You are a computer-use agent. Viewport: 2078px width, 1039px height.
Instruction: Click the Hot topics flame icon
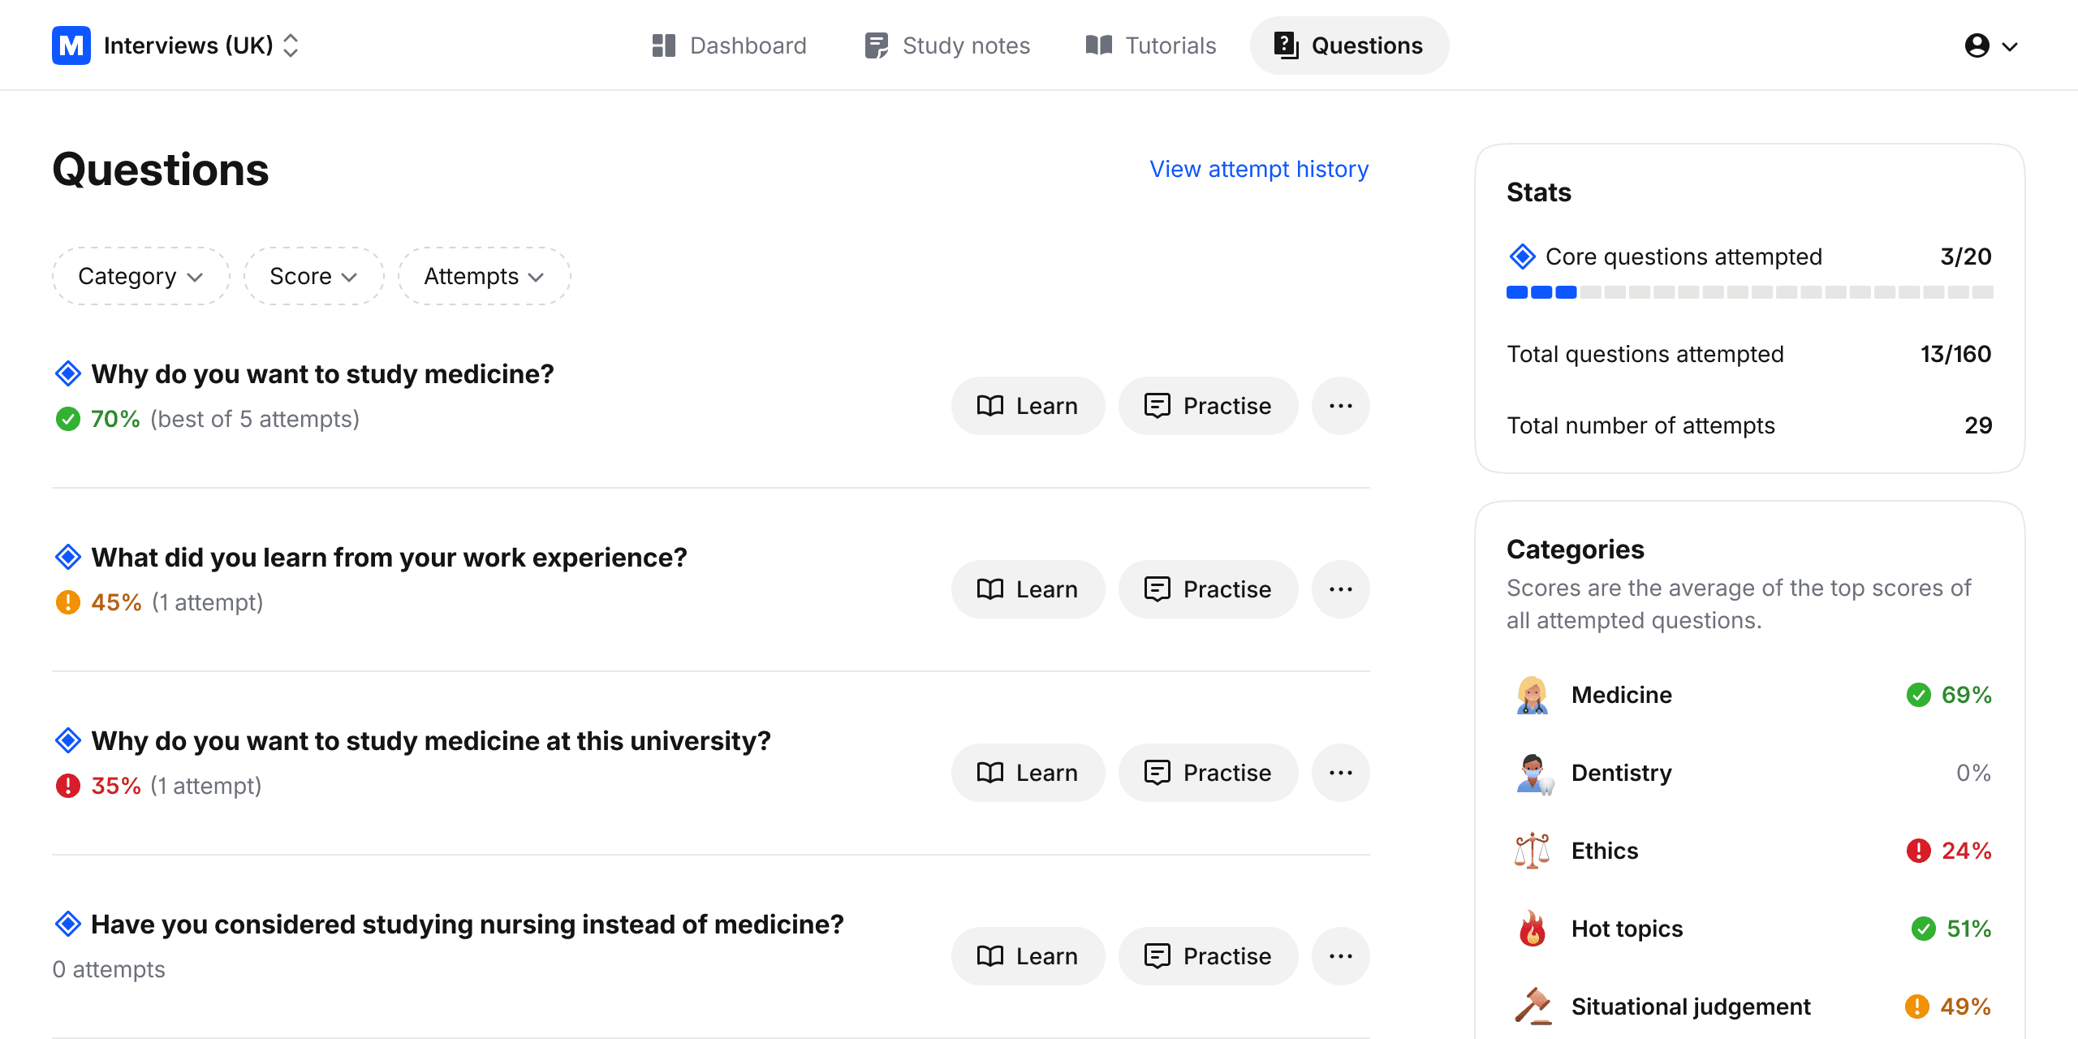pos(1532,929)
